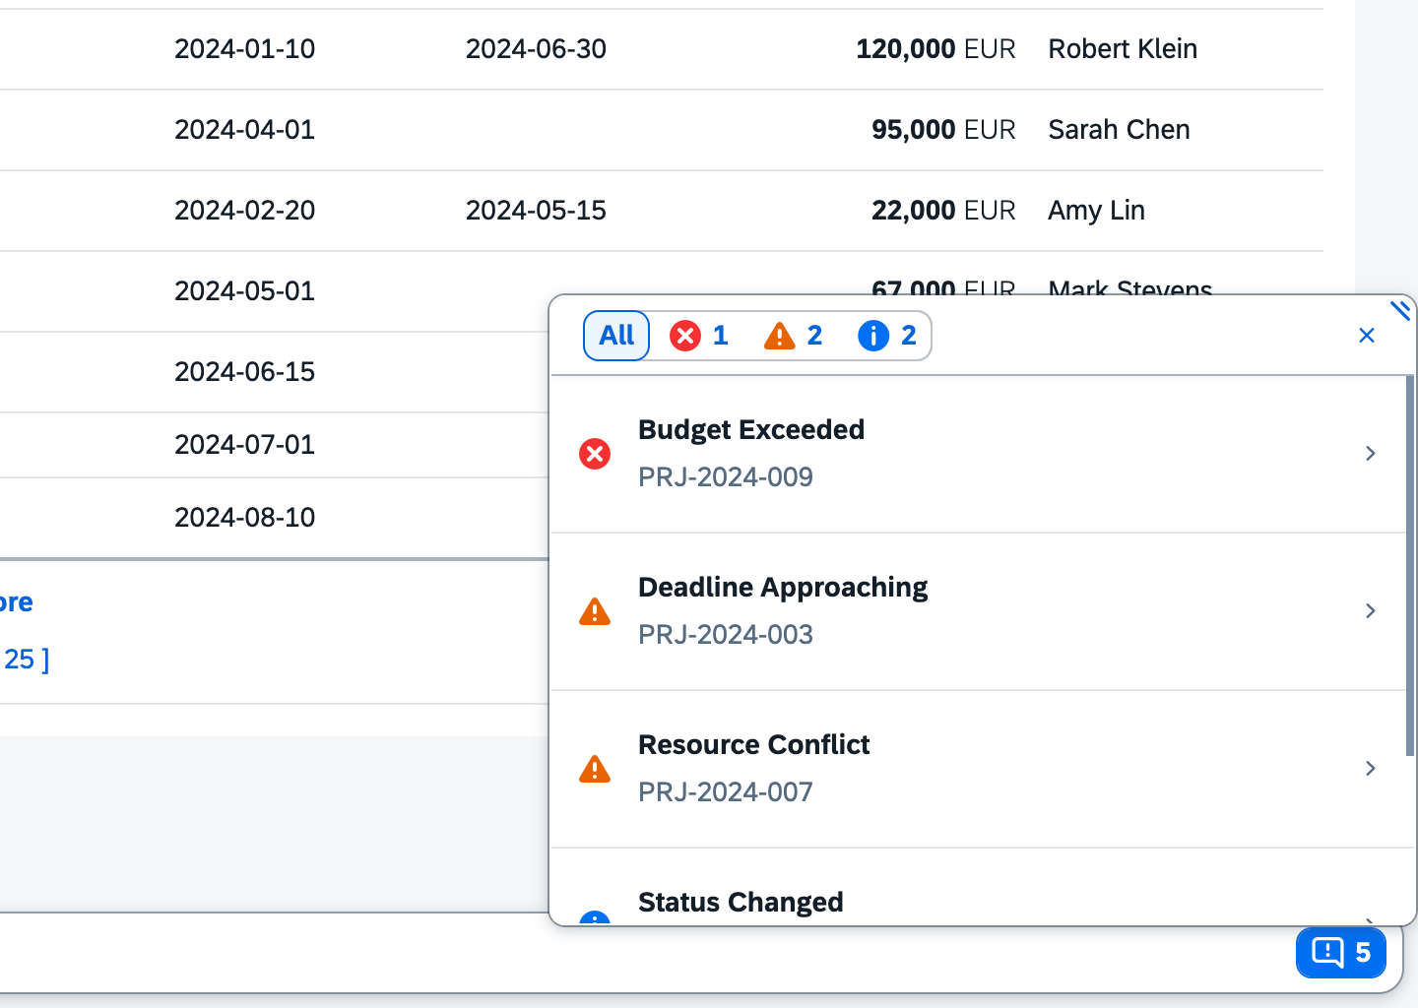This screenshot has height=1008, width=1418.
Task: Open the messages popover showing badge 5
Action: (x=1340, y=953)
